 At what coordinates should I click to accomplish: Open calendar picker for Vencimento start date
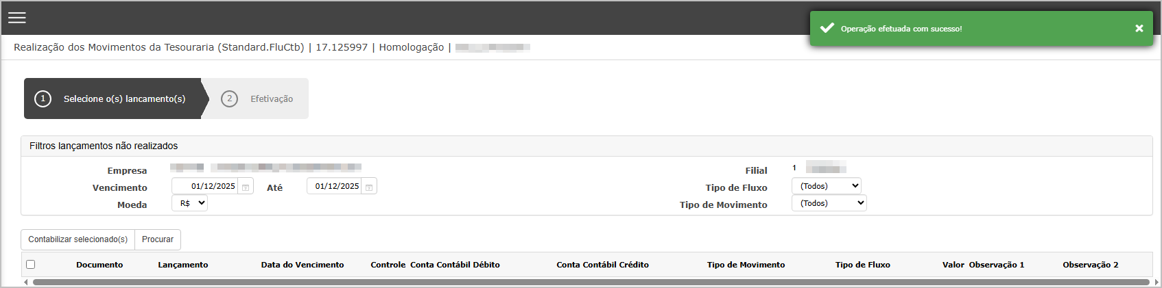(246, 187)
